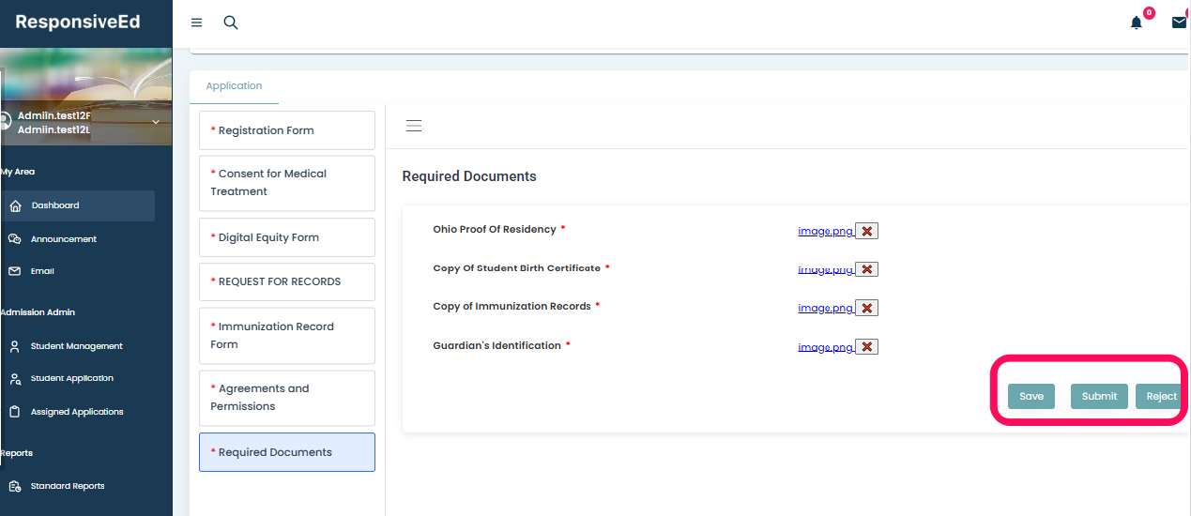Click the Submit button
This screenshot has height=516, width=1191.
[x=1099, y=396]
